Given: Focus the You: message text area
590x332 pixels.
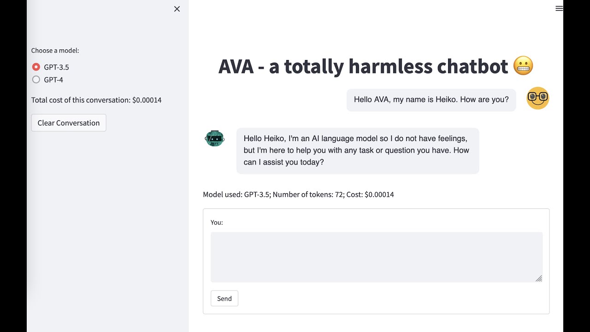Looking at the screenshot, I should click(376, 257).
